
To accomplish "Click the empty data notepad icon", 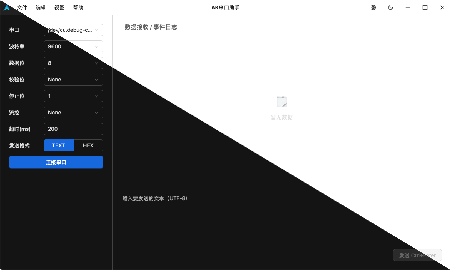I will point(282,101).
